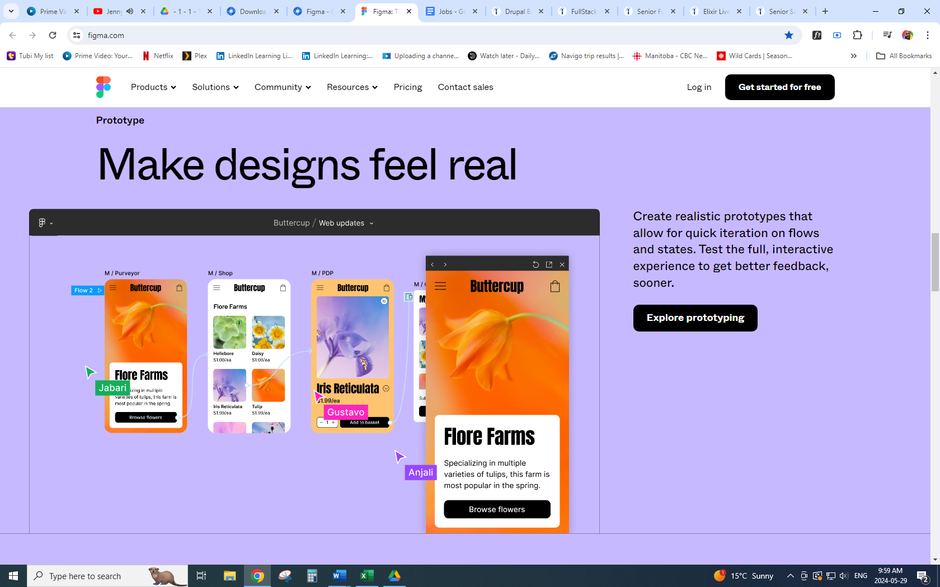Click the restart prototype icon in preview
The width and height of the screenshot is (940, 587).
(x=535, y=264)
